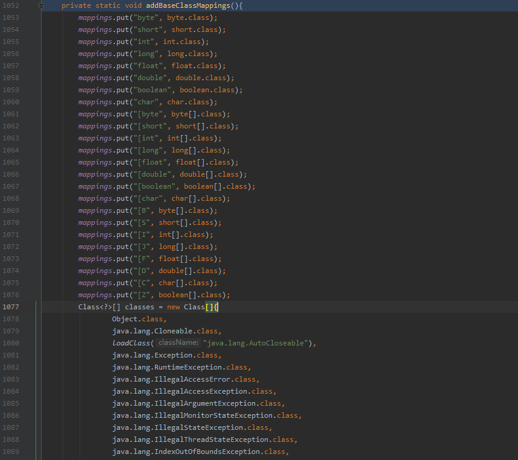The height and width of the screenshot is (460, 518).
Task: Click java.lang.IllegalStateException.class entry
Action: [190, 427]
